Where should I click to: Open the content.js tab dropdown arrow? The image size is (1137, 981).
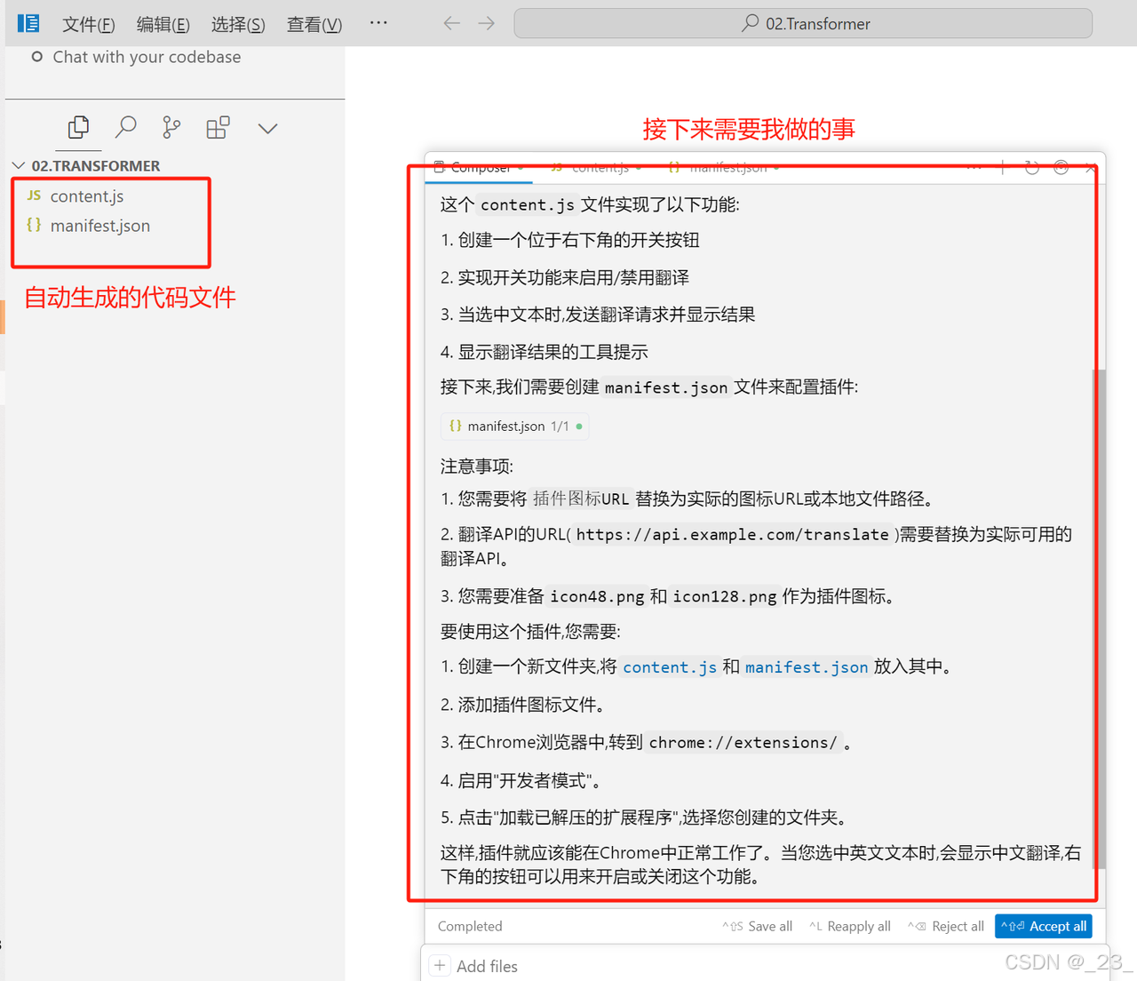coord(640,167)
